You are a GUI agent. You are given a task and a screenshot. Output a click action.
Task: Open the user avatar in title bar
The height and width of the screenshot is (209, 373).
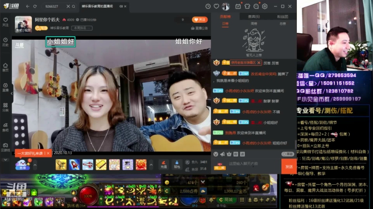225,6
